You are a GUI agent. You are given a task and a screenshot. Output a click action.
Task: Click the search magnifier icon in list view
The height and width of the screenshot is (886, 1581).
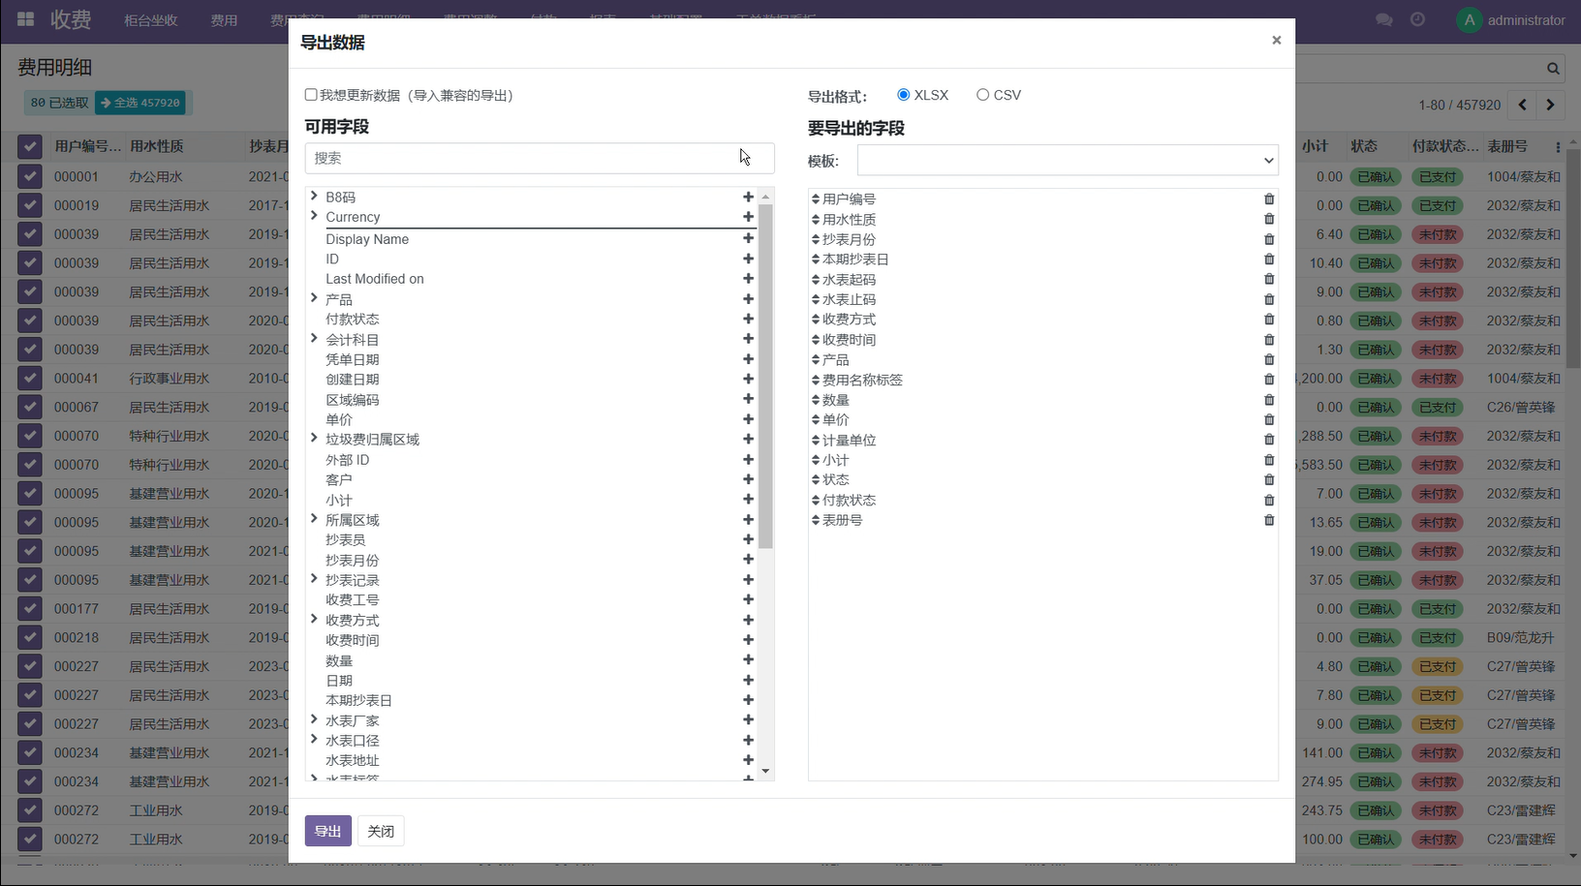point(1553,68)
